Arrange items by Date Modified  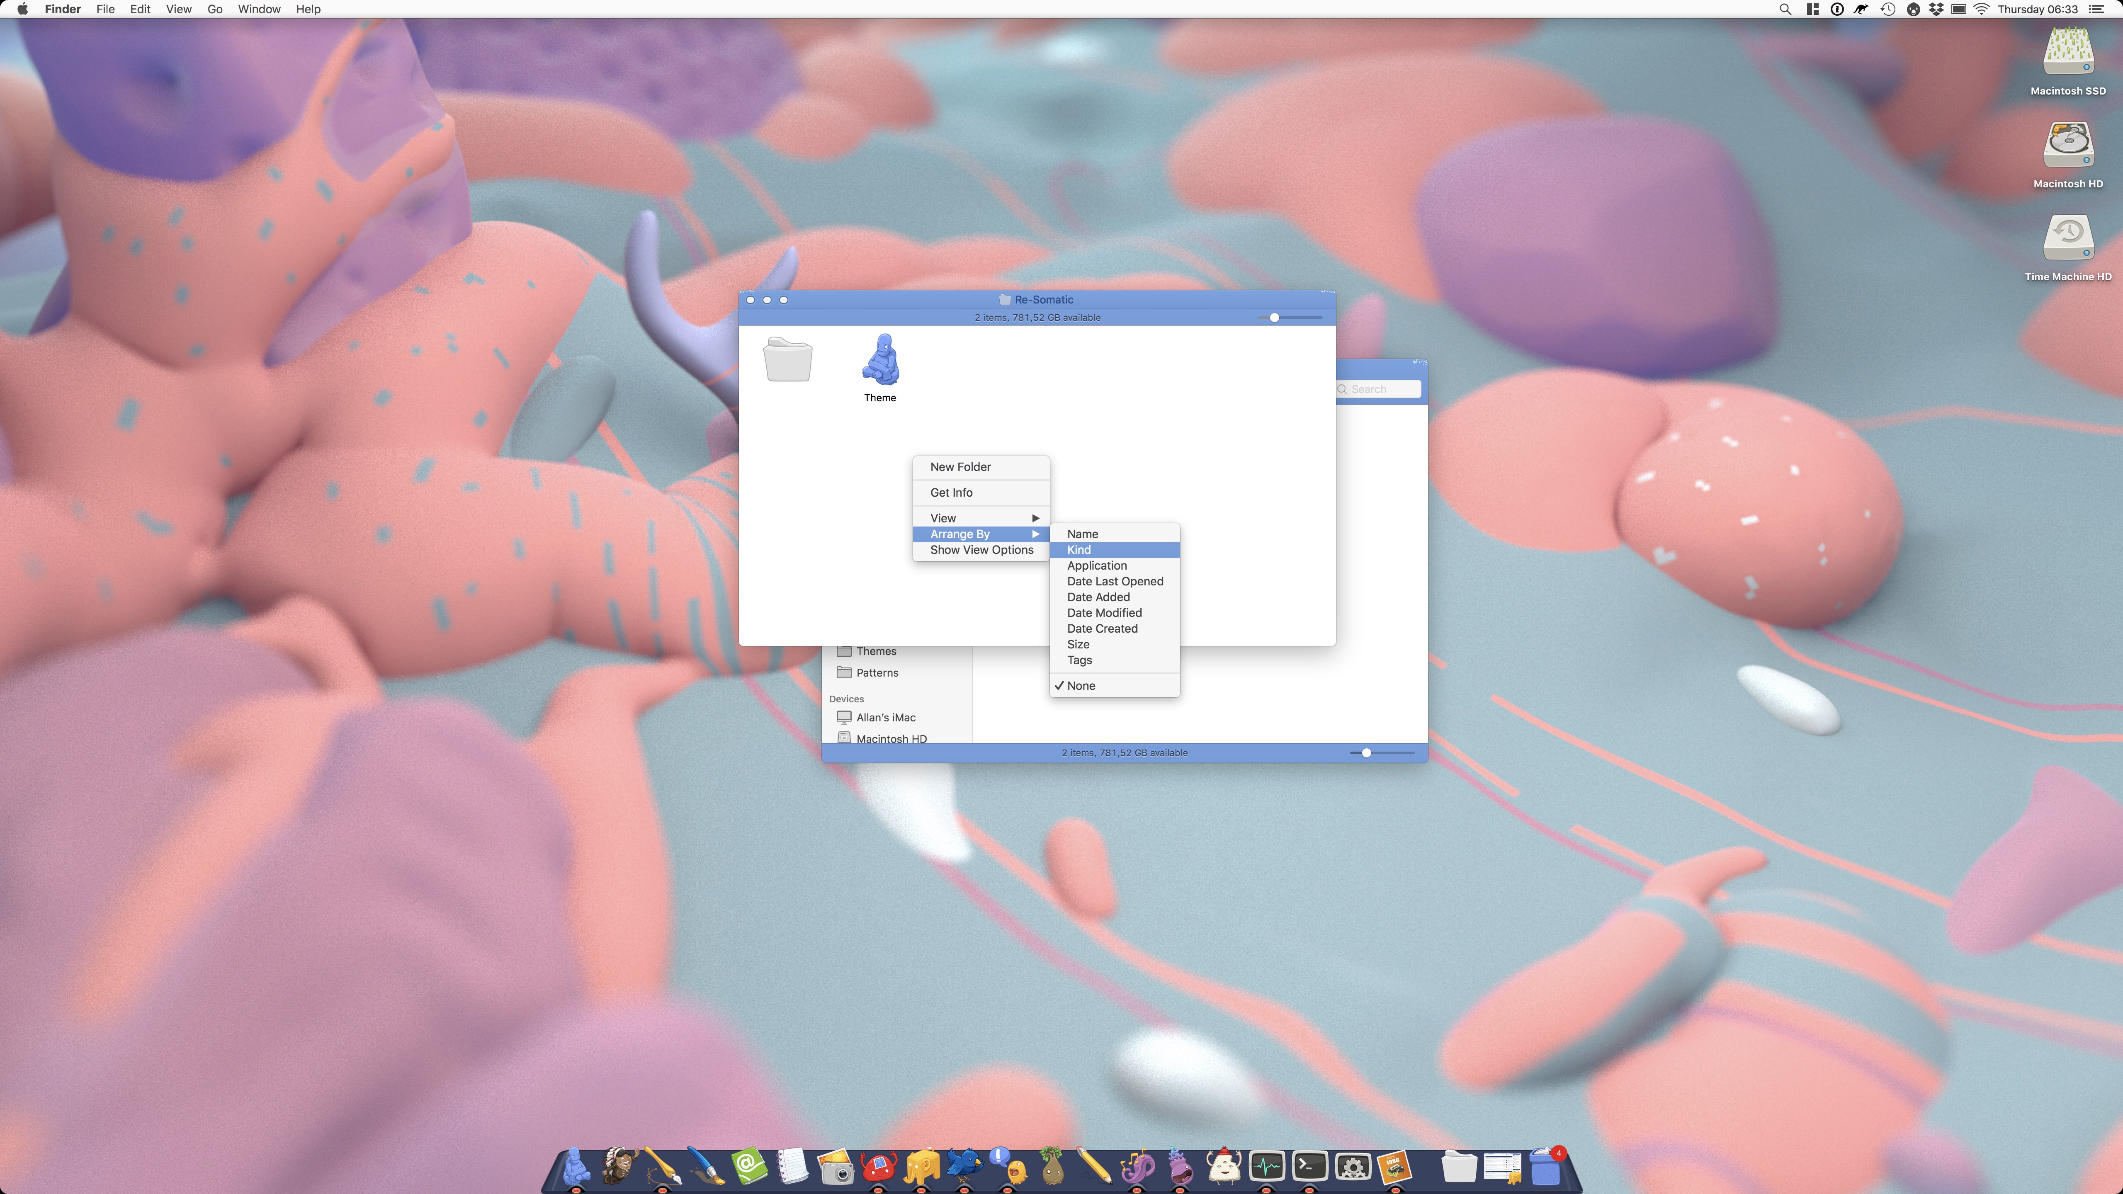click(1103, 612)
